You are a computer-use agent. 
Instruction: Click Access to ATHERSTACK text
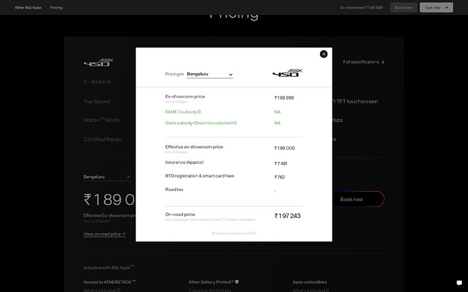pos(109,282)
